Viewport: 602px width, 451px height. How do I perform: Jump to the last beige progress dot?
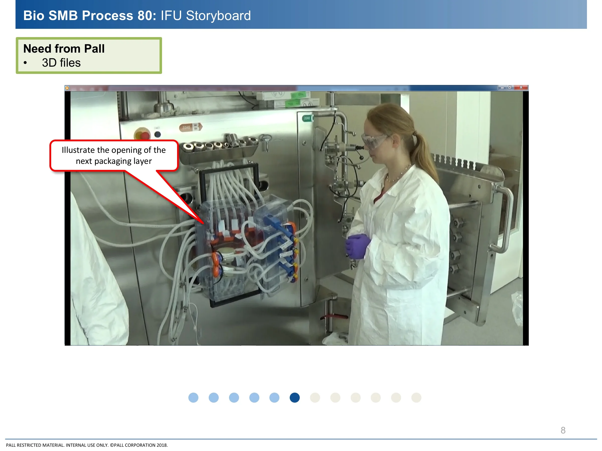pos(416,398)
